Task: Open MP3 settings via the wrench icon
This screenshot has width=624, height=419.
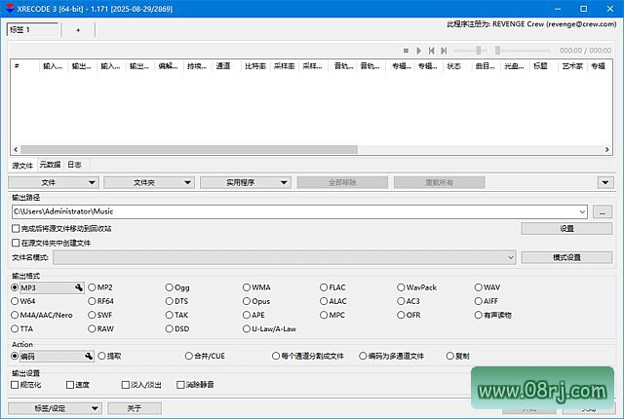Action: click(78, 287)
